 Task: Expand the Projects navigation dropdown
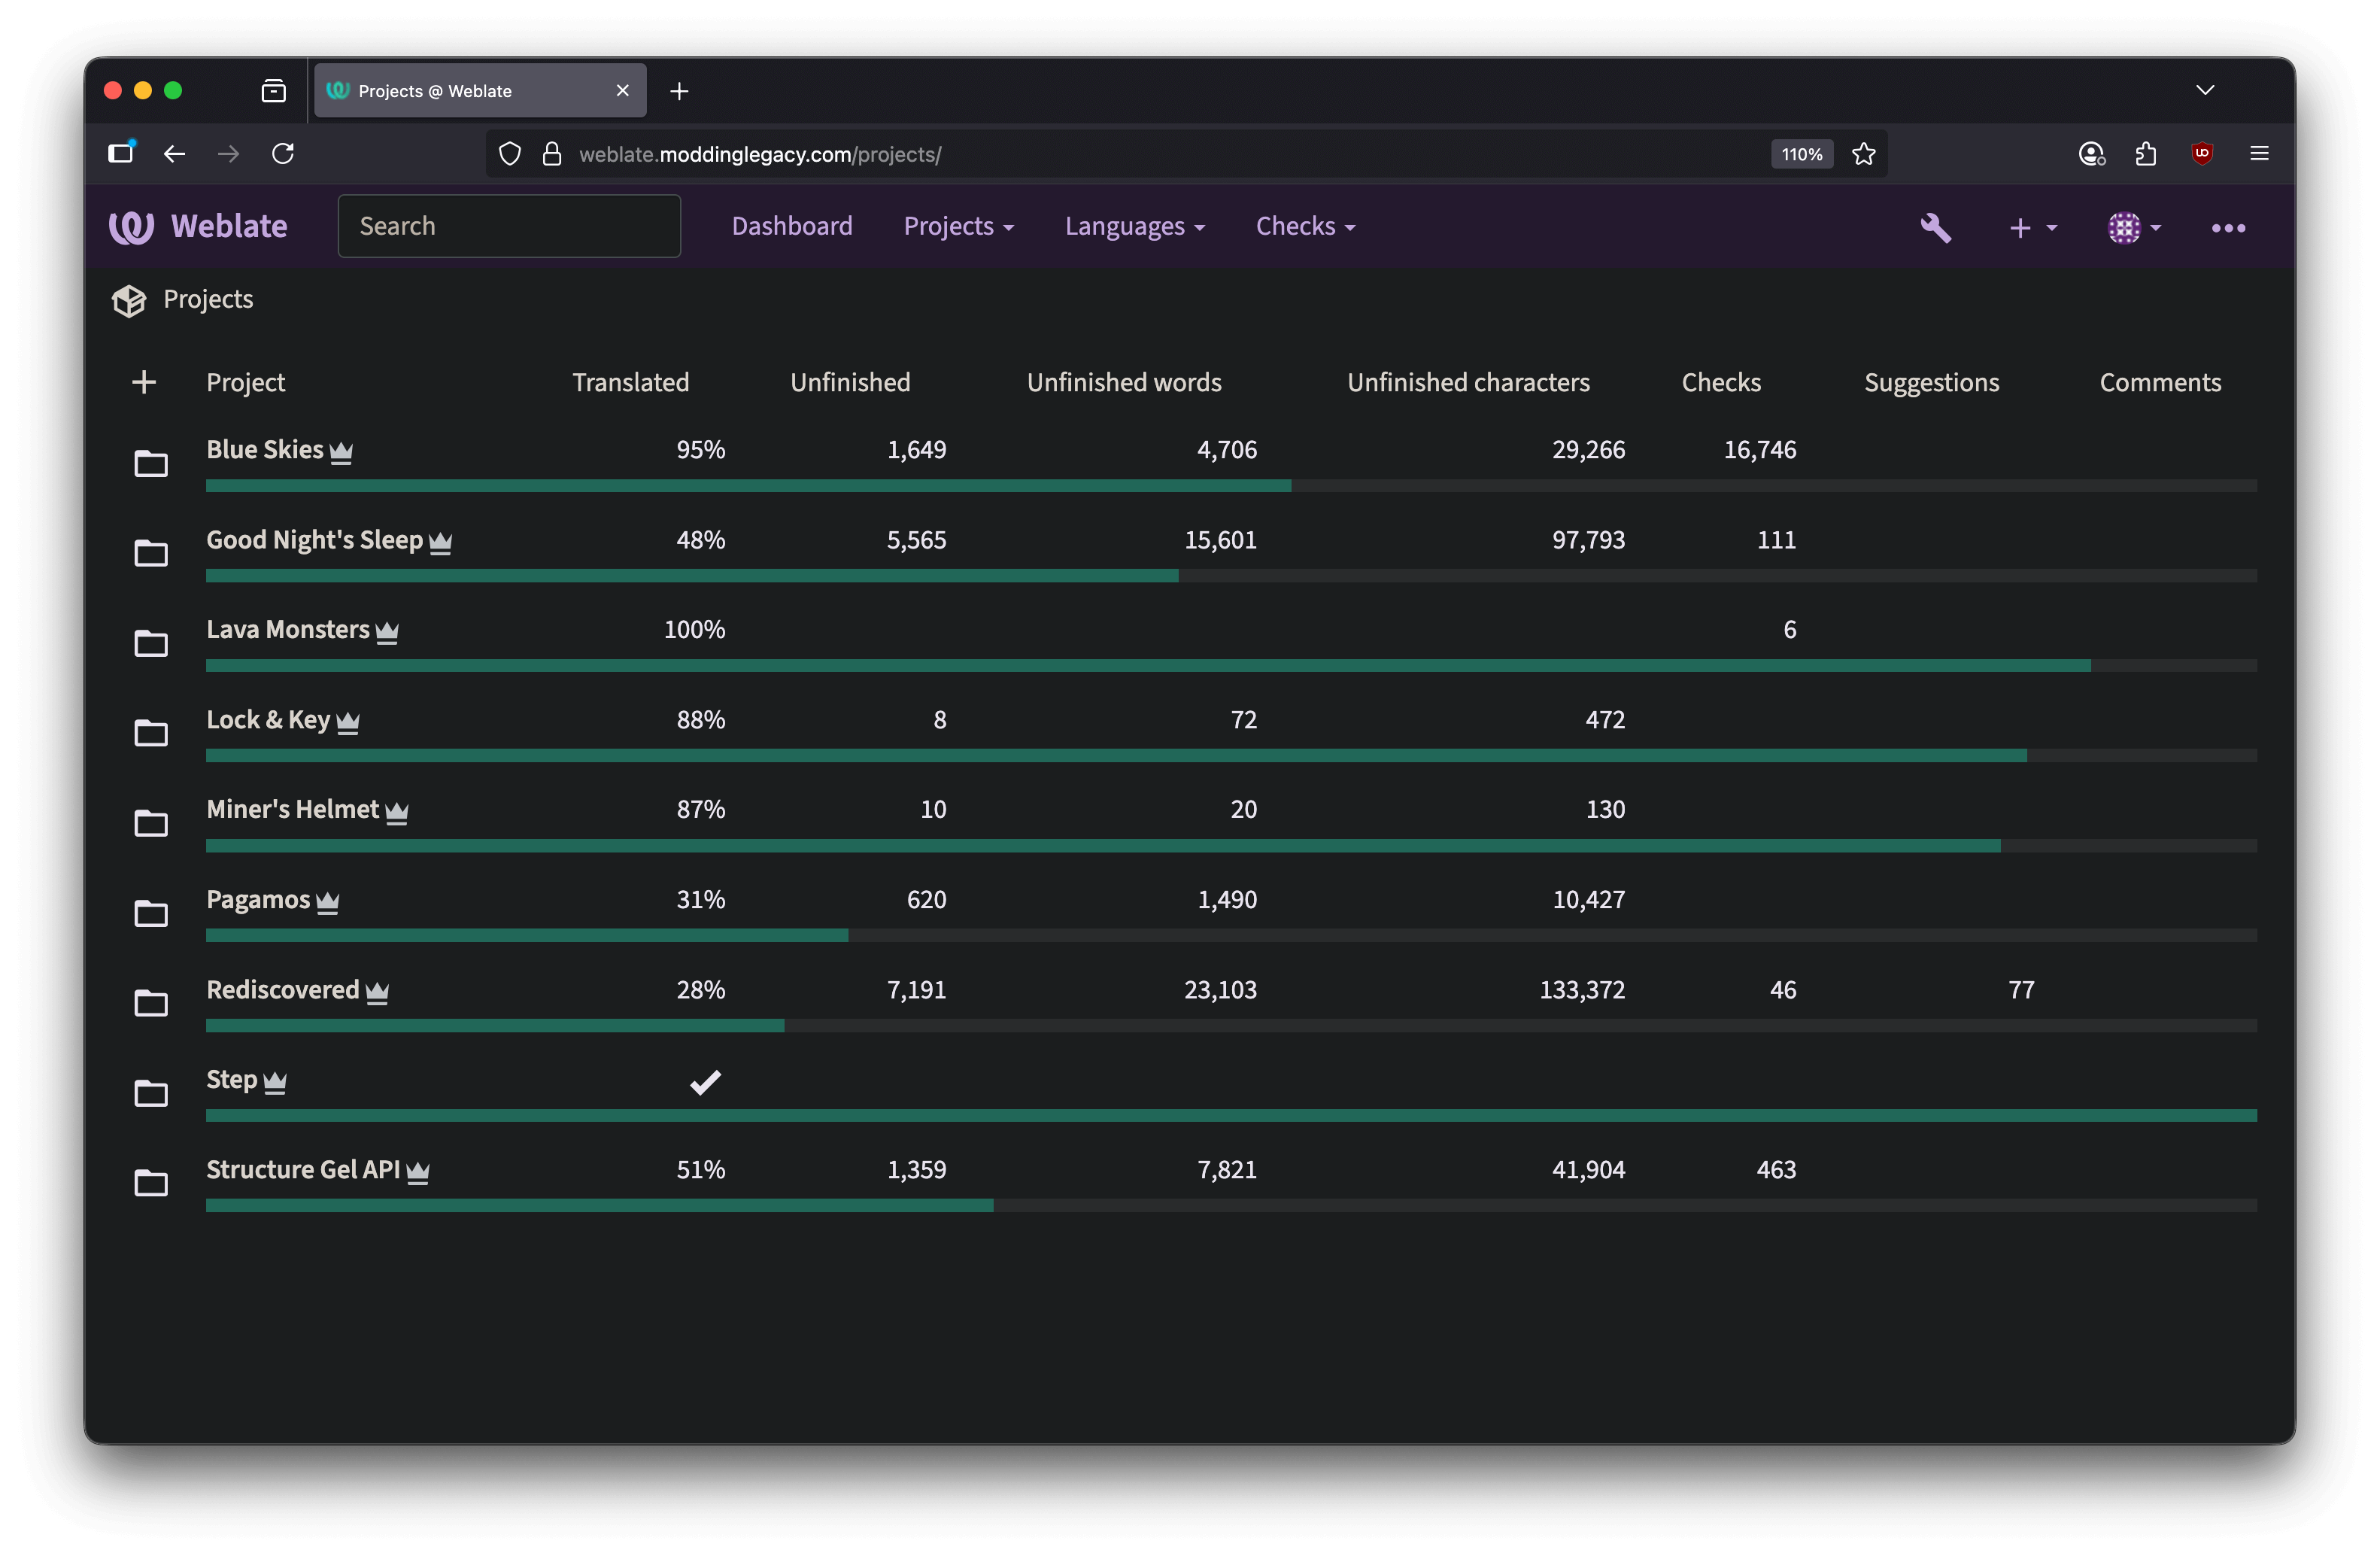coord(958,227)
